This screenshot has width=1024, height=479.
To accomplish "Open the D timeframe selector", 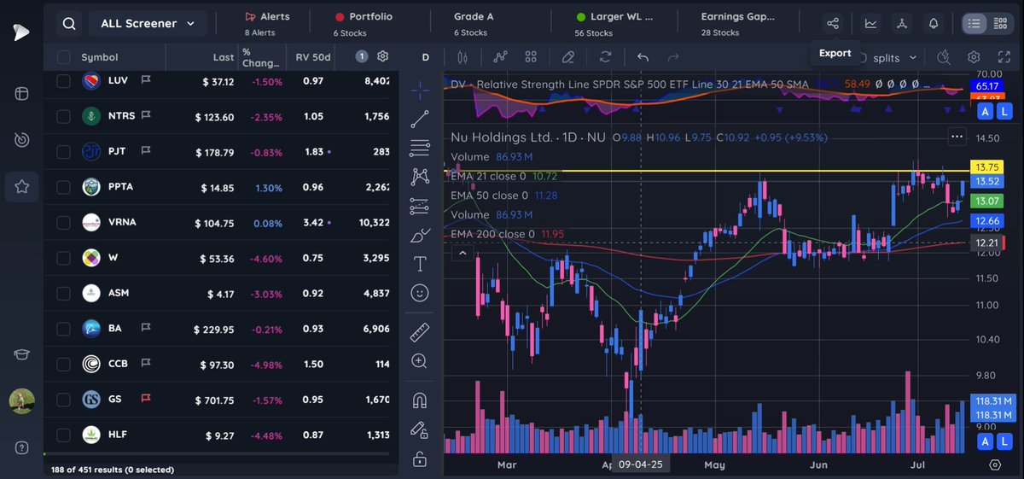I will pos(425,57).
